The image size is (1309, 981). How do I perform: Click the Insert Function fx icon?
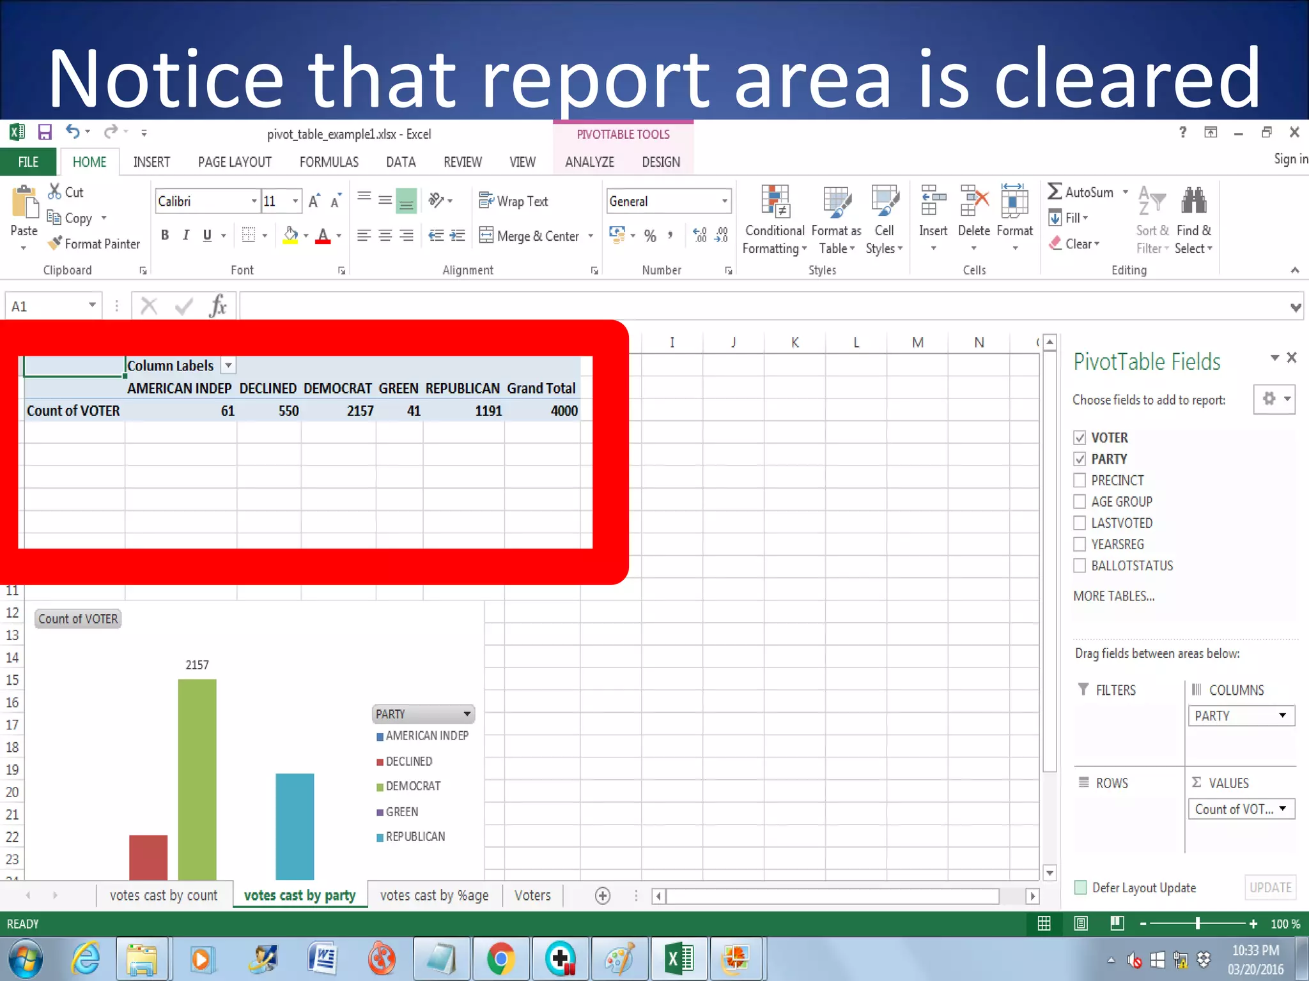(218, 306)
